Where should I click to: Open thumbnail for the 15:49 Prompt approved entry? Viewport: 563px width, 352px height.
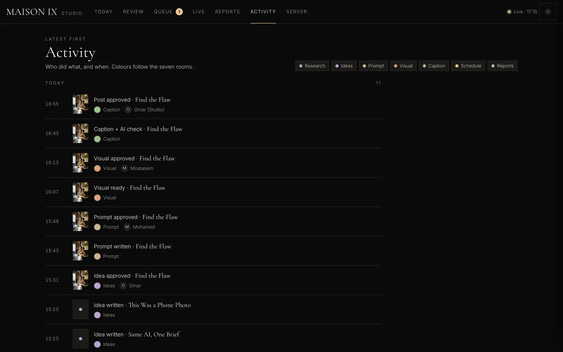click(x=81, y=221)
